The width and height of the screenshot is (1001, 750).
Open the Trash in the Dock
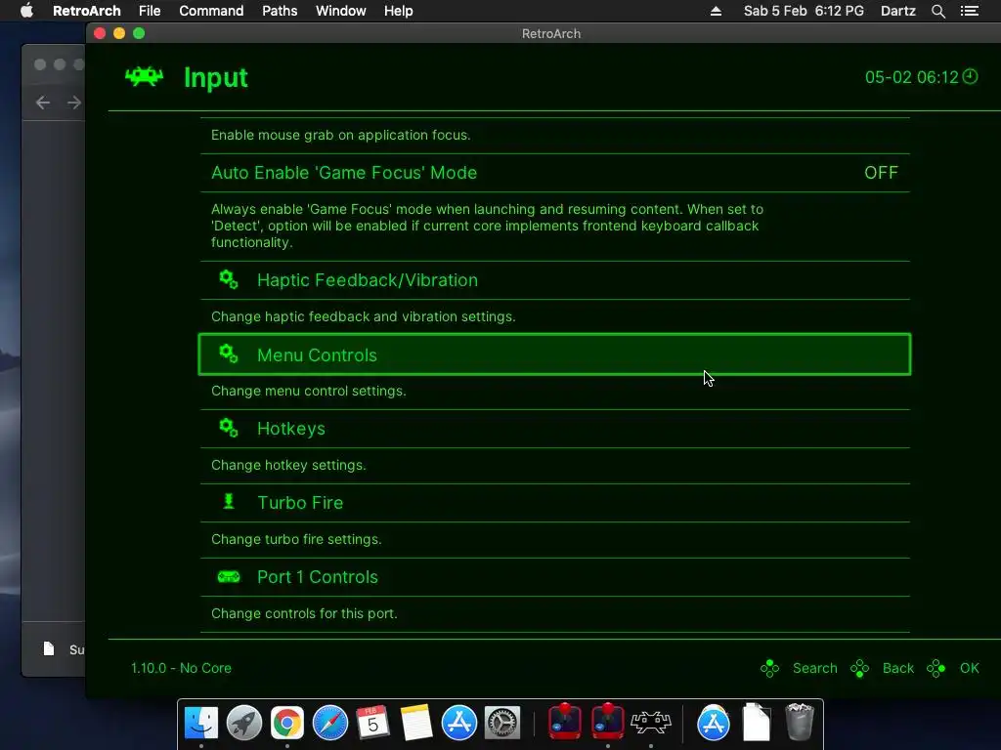[x=800, y=722]
